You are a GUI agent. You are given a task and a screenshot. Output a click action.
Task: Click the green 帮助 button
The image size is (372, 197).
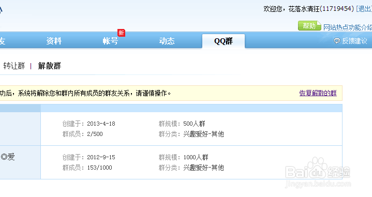309,26
